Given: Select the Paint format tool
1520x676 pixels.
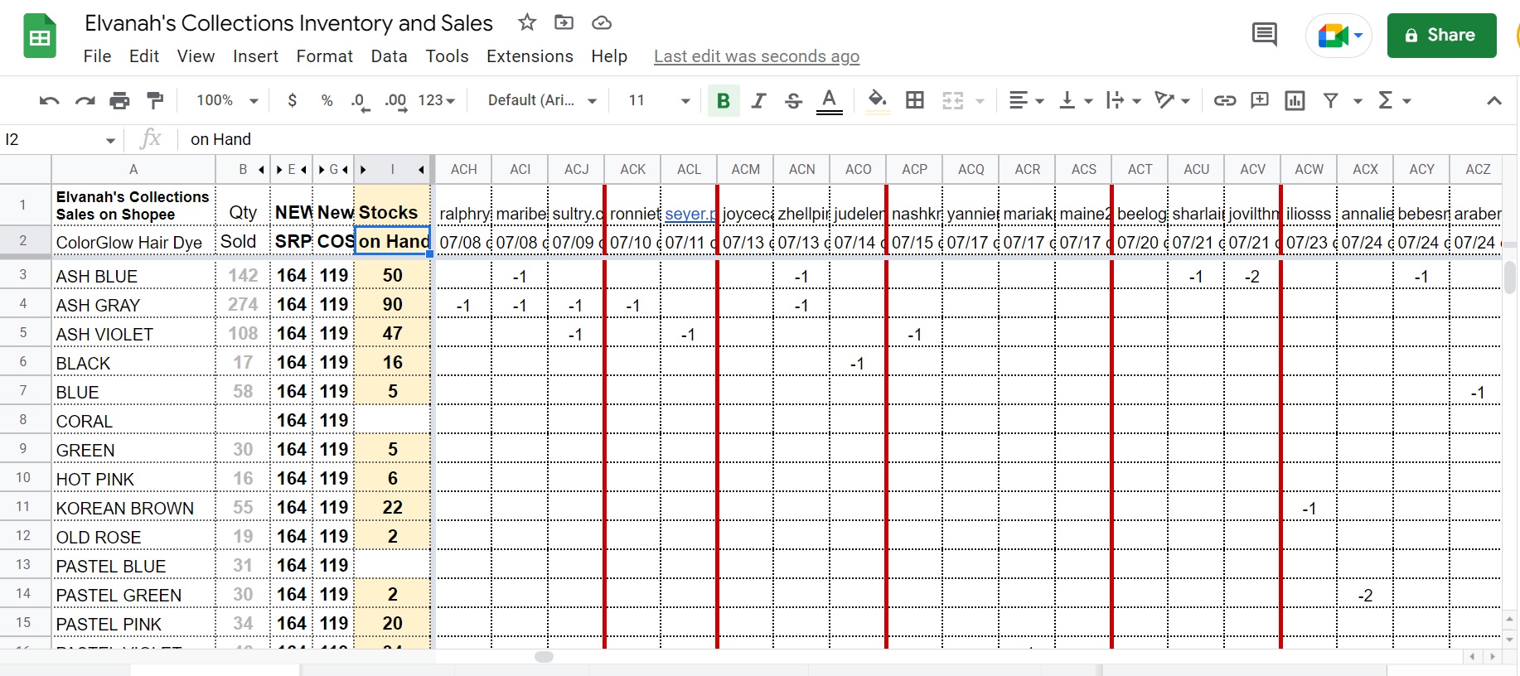Looking at the screenshot, I should (155, 100).
